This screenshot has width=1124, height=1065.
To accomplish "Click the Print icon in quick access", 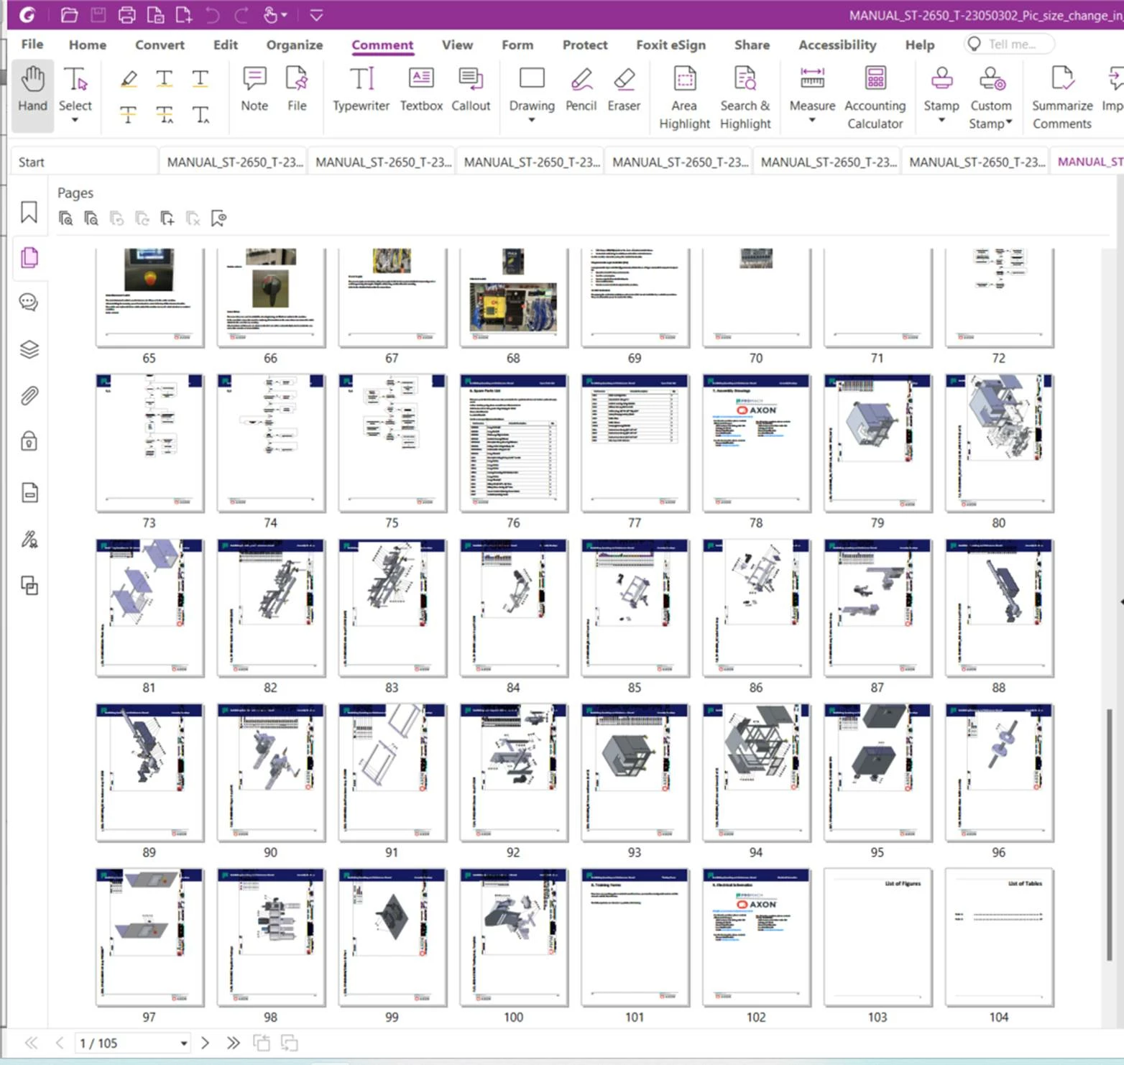I will point(126,14).
